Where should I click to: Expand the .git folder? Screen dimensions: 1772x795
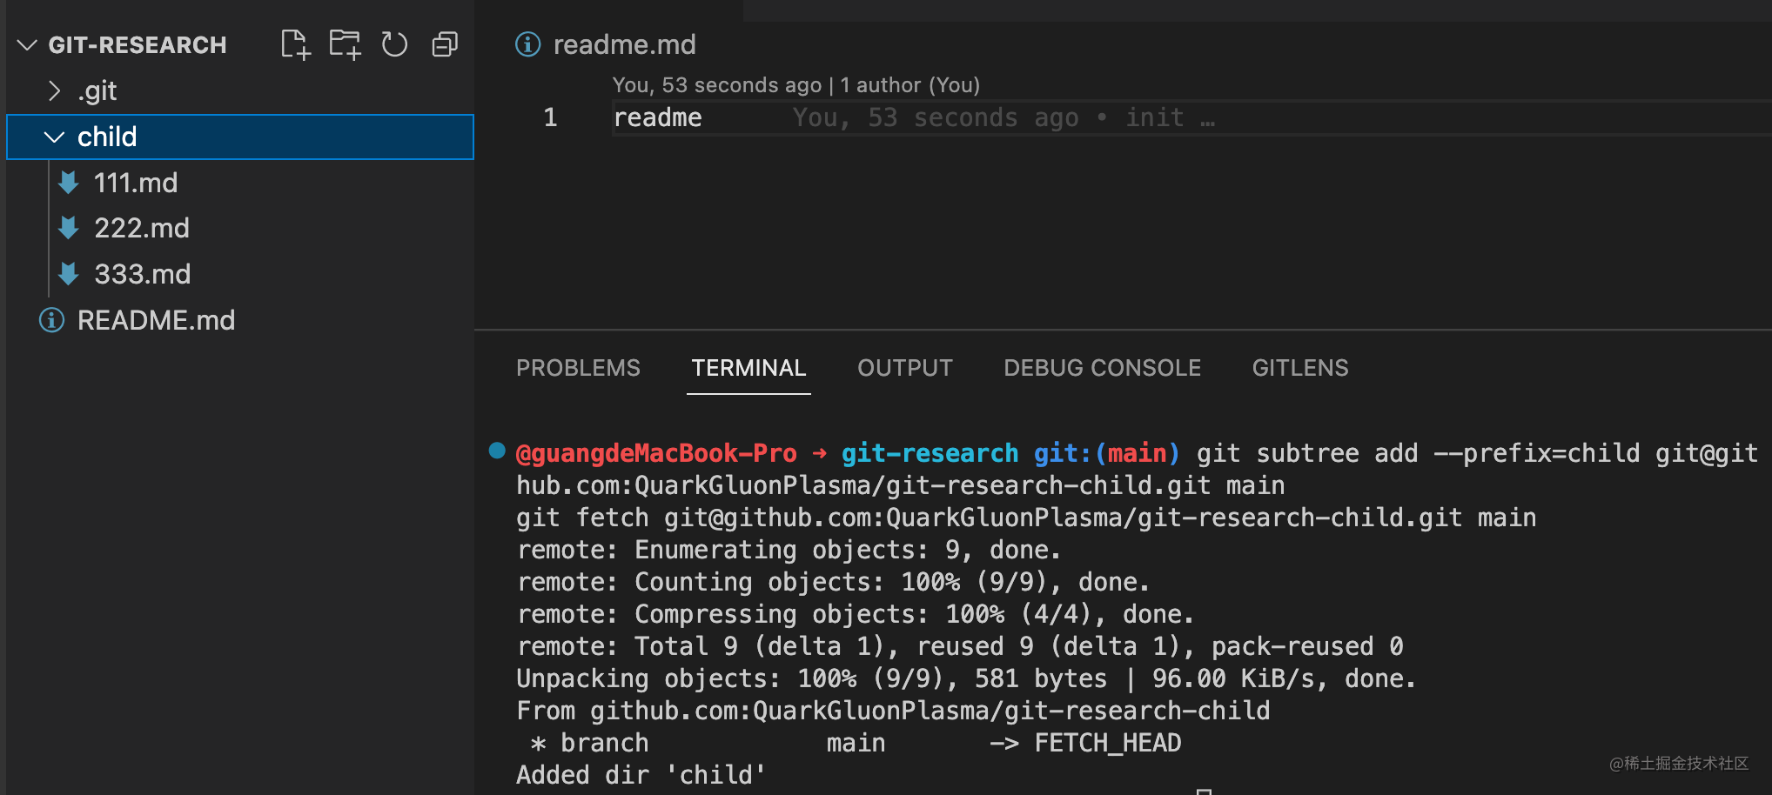click(x=55, y=90)
